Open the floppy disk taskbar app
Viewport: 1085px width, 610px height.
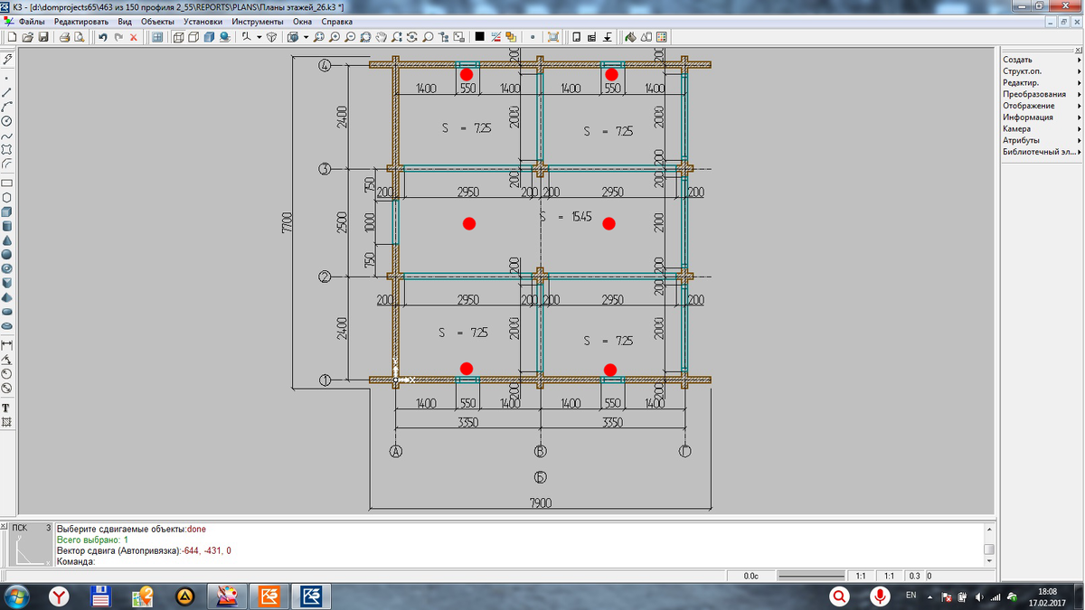click(x=100, y=596)
